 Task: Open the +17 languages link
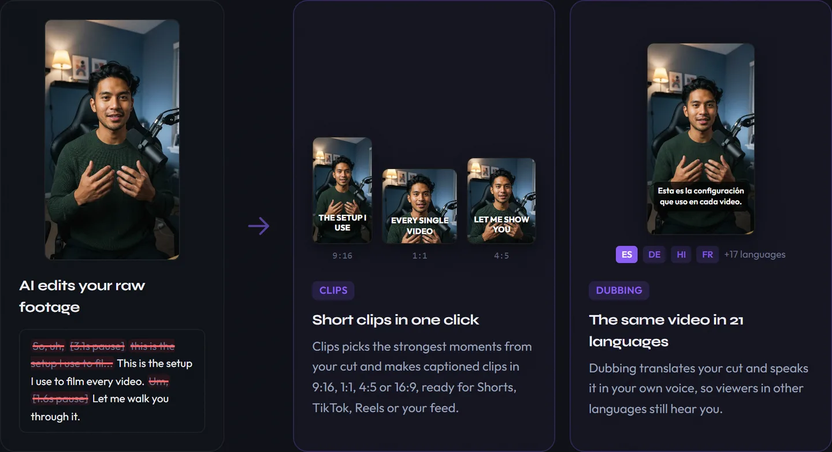click(755, 255)
